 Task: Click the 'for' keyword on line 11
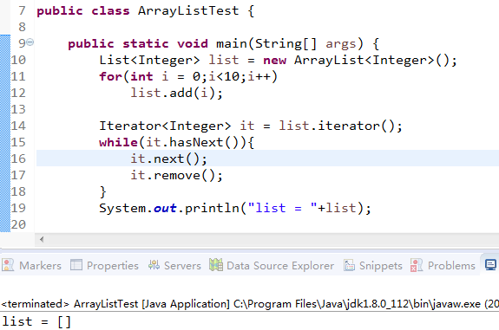(x=110, y=76)
